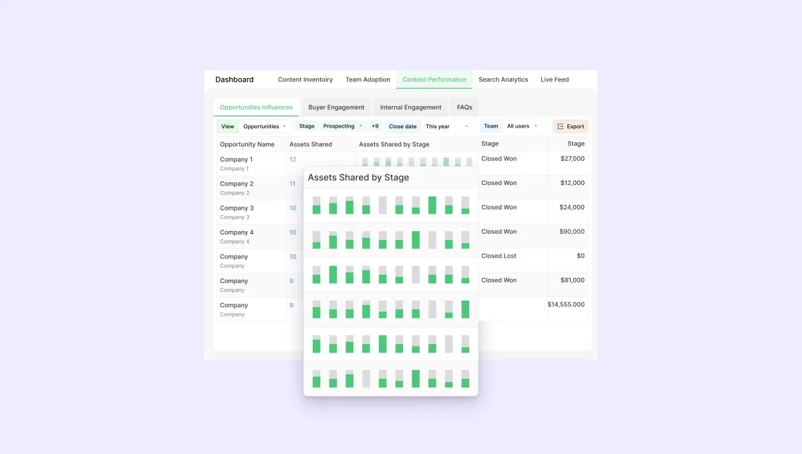Click the Export icon
The width and height of the screenshot is (802, 454).
coord(561,126)
